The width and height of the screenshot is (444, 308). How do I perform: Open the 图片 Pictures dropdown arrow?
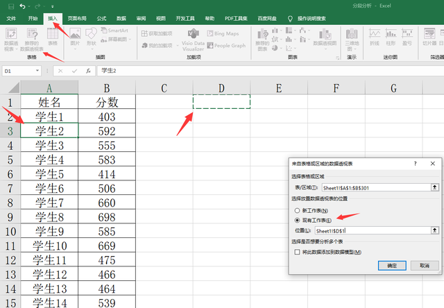(x=75, y=49)
